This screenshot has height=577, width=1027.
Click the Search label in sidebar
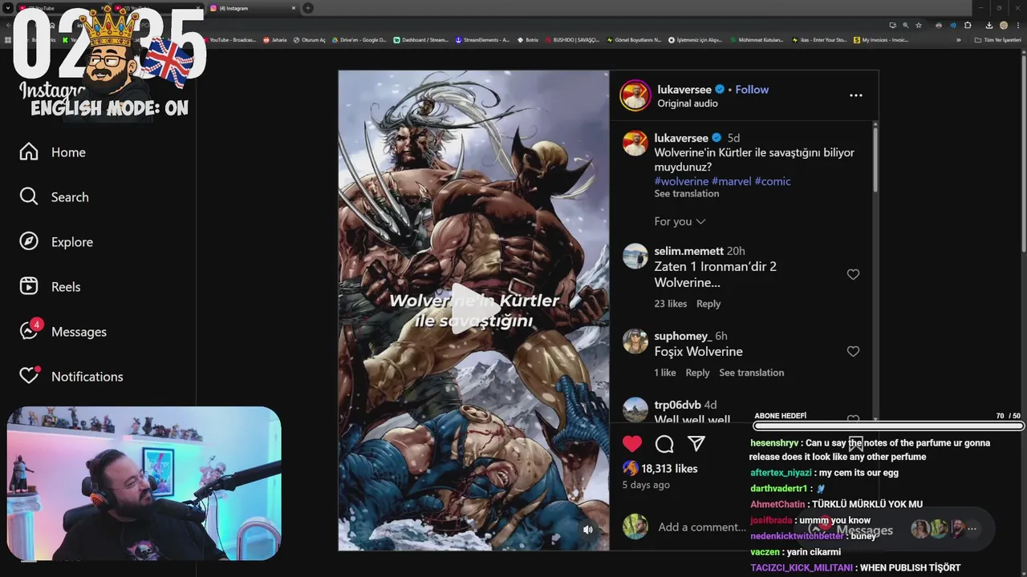point(70,197)
